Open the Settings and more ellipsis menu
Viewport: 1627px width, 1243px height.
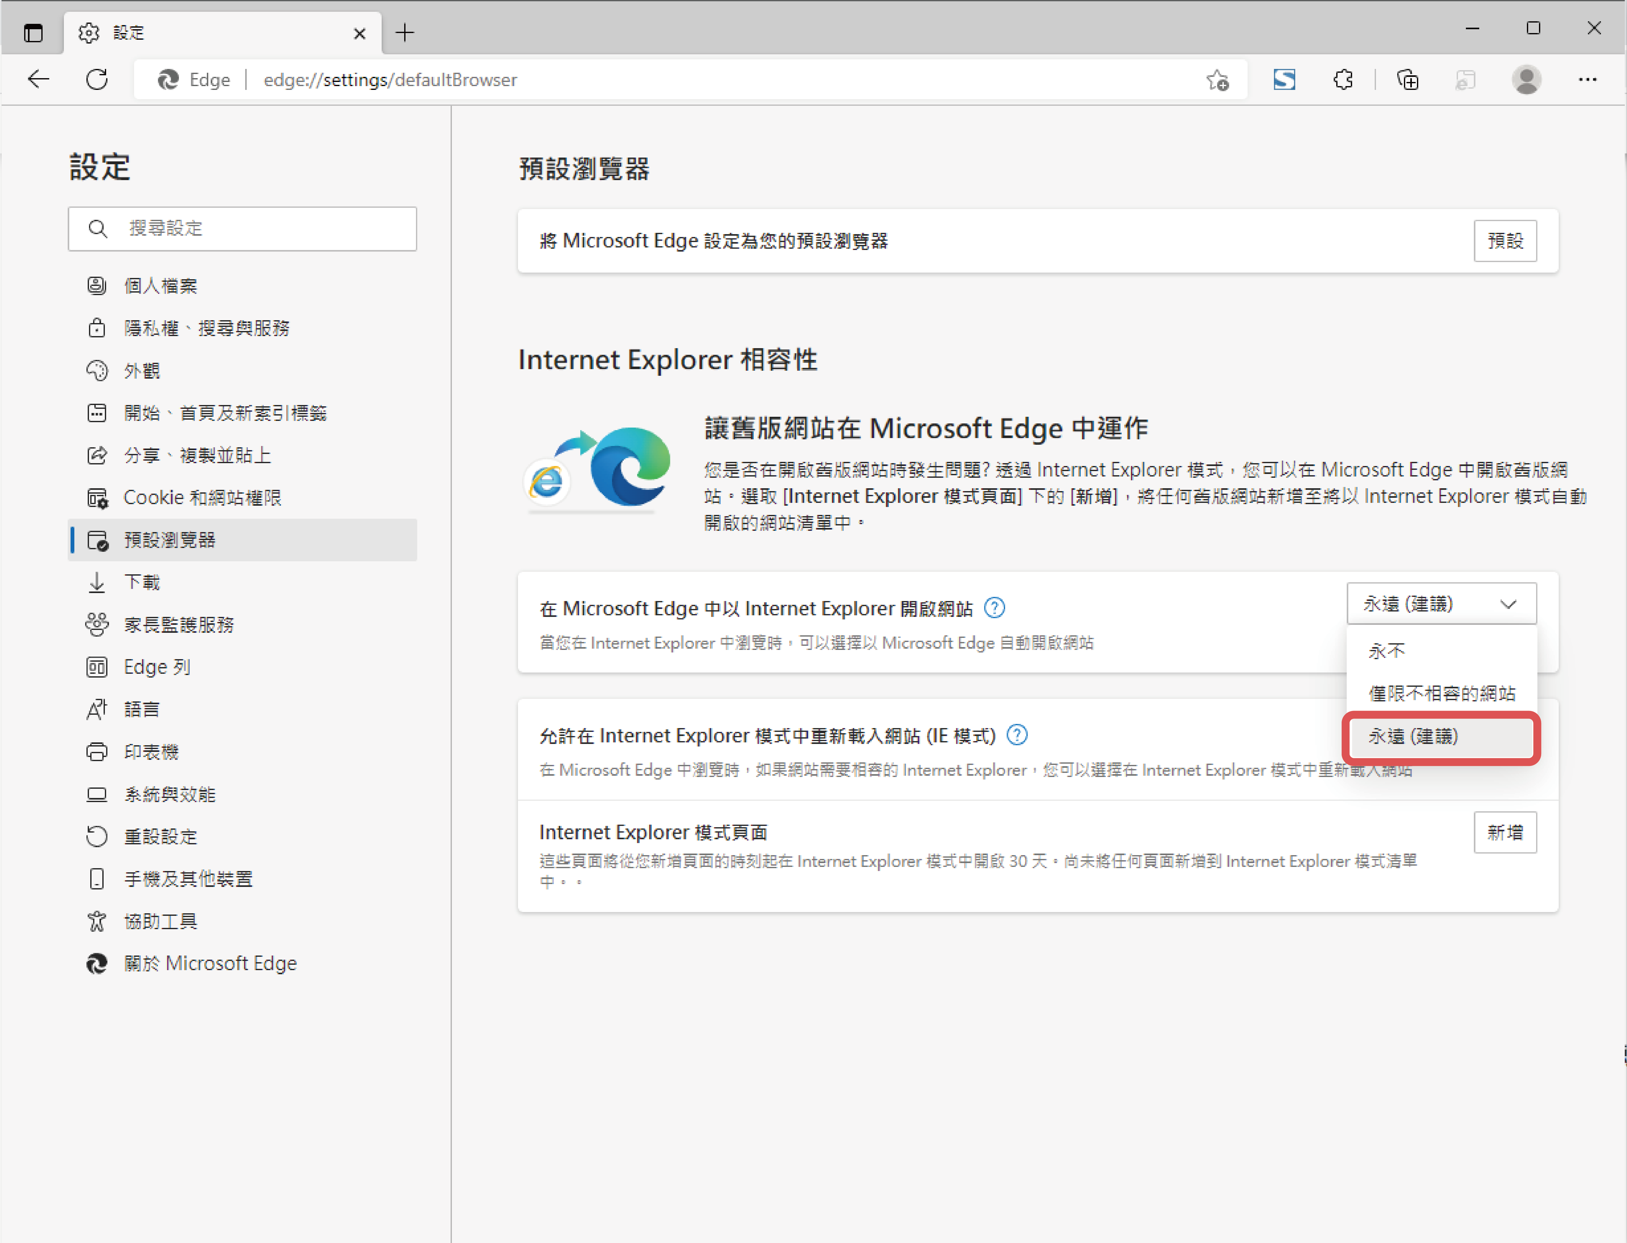click(x=1587, y=79)
